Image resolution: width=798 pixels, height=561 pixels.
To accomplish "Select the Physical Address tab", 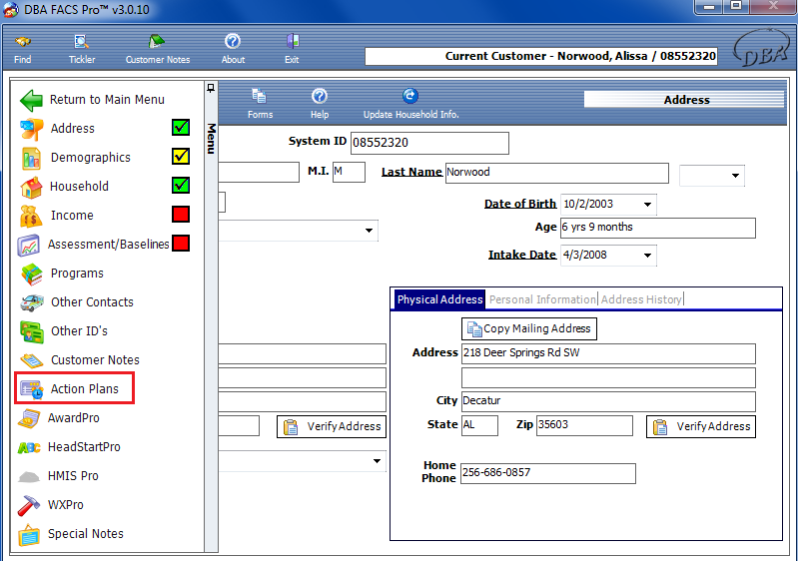I will point(439,299).
